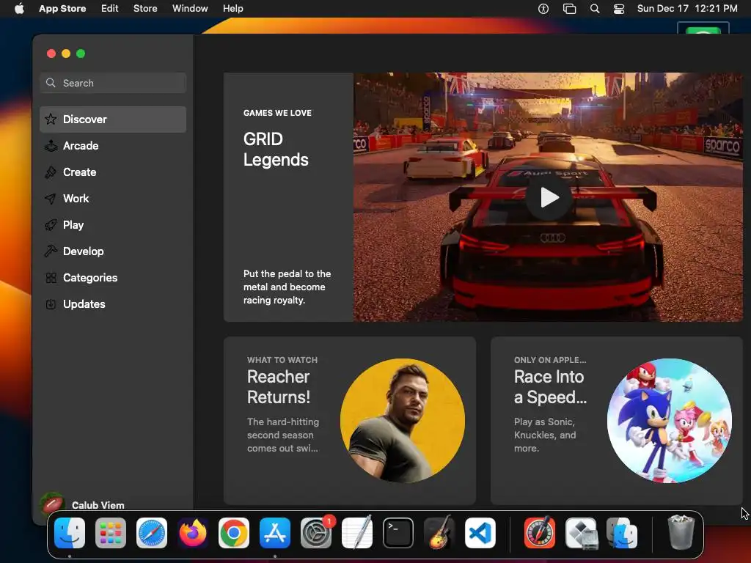The height and width of the screenshot is (563, 751).
Task: Click the Updates download icon
Action: coord(51,304)
